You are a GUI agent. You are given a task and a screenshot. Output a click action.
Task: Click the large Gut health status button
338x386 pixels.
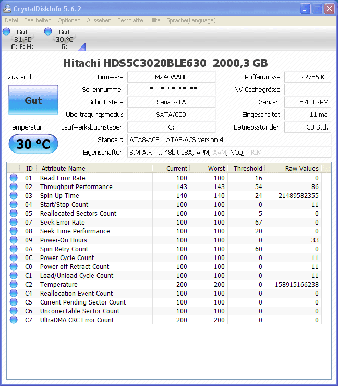click(x=33, y=100)
